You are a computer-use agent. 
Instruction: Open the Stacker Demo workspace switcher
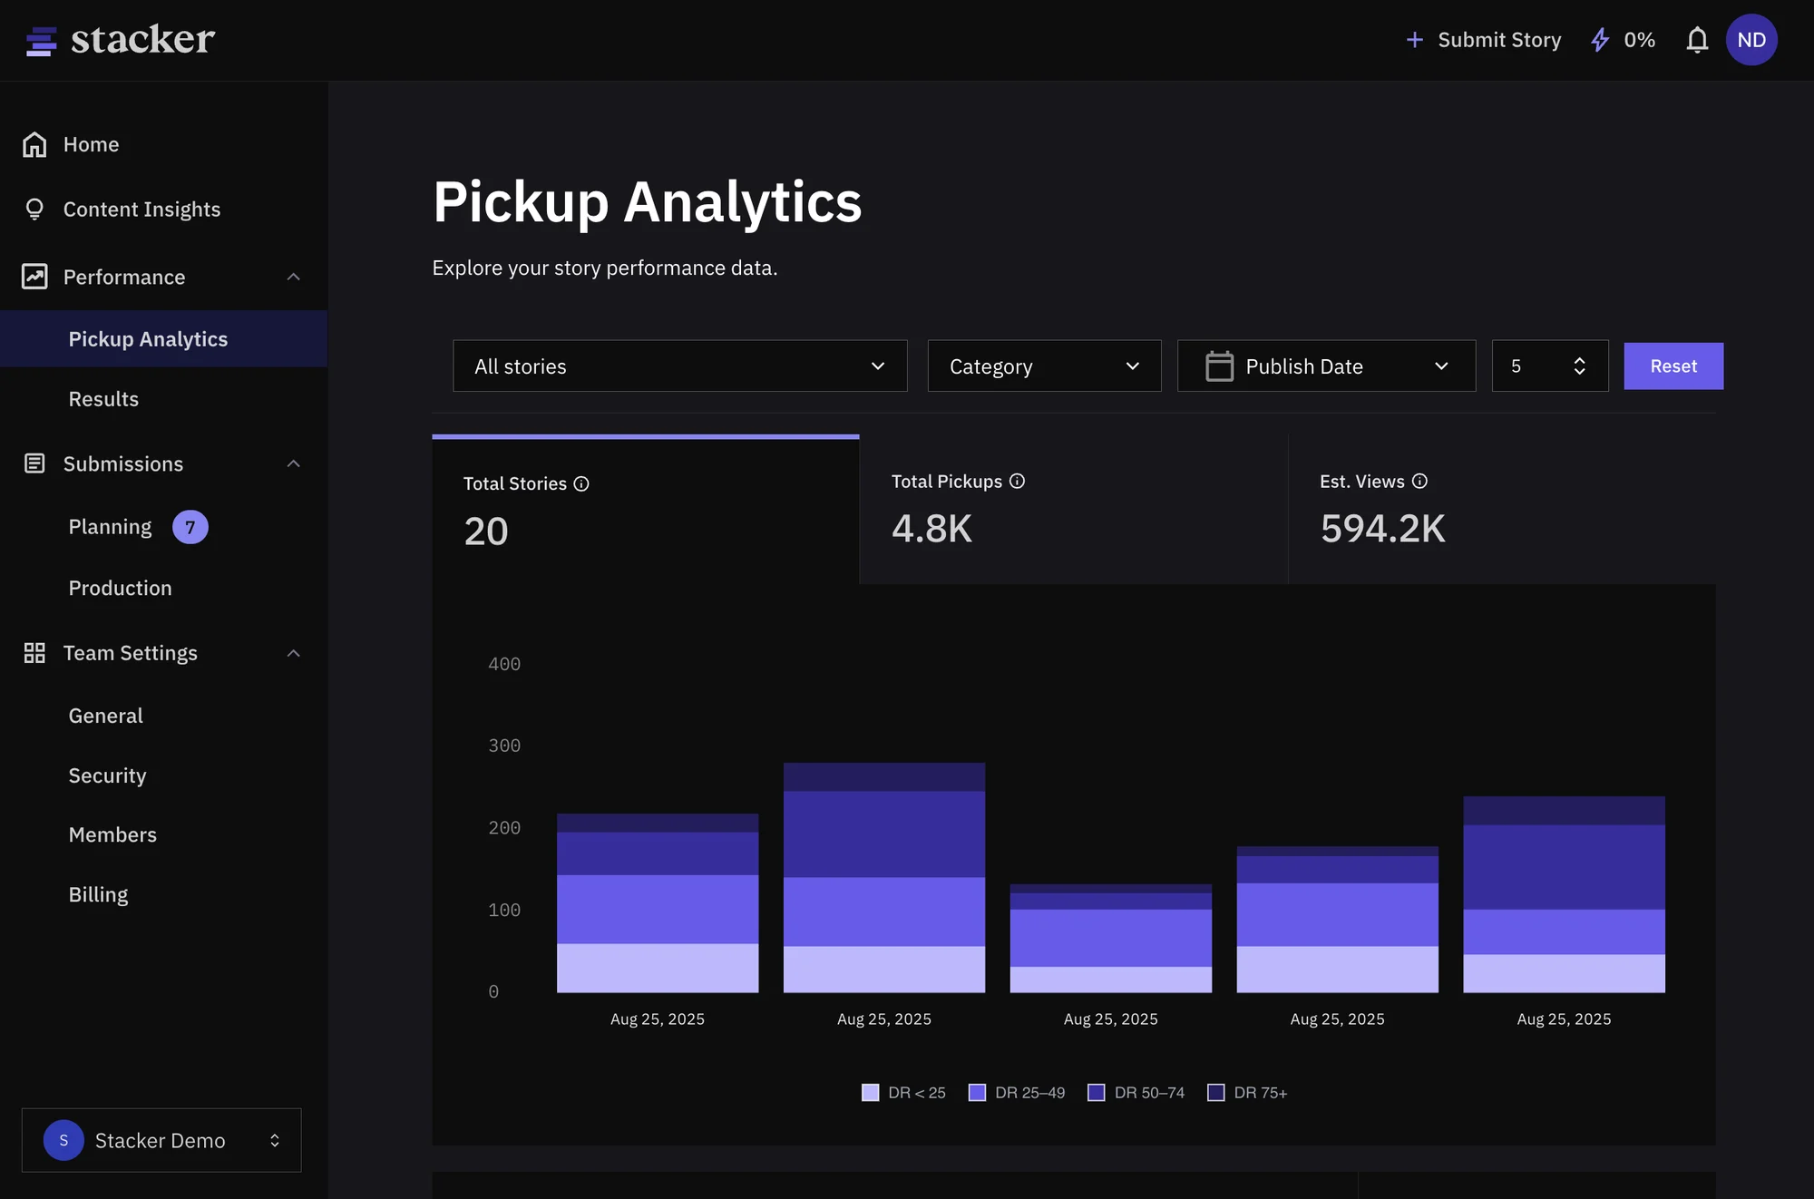tap(161, 1140)
